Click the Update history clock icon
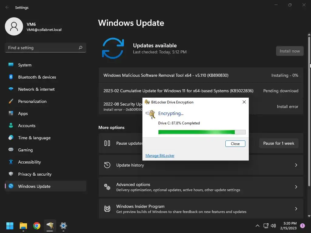 pos(107,165)
